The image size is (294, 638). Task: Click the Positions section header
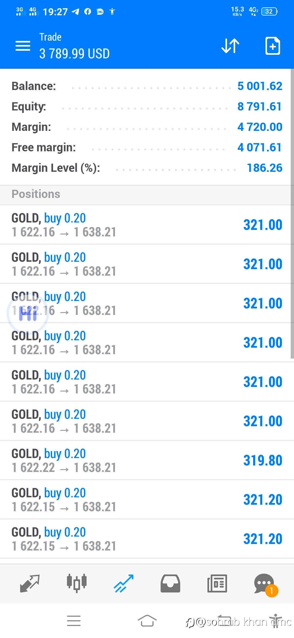(x=36, y=194)
